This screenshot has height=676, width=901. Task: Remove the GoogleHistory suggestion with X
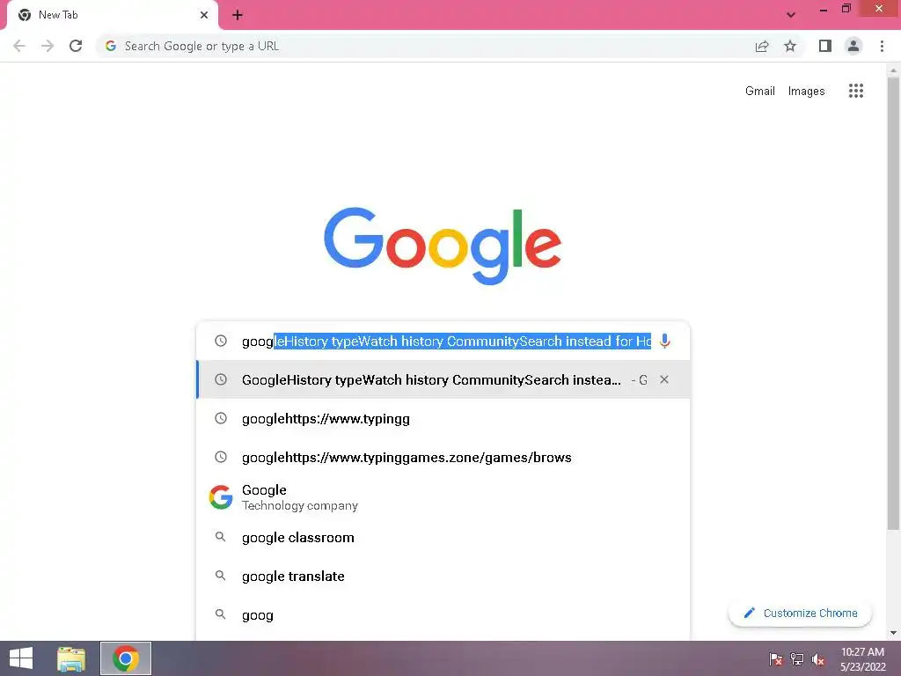click(664, 379)
